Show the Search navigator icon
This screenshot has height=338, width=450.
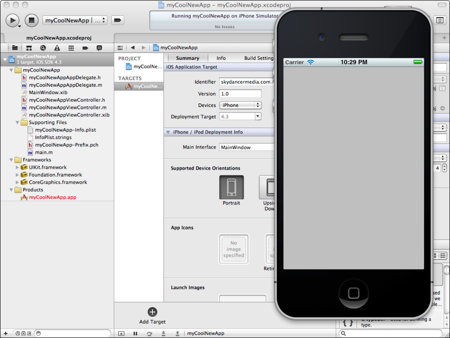pos(43,48)
